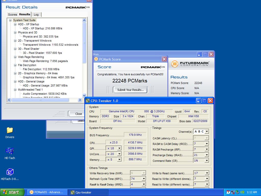The height and width of the screenshot is (196, 261).
Task: Open Read to Write (different ranks) dropdown
Action: (x=207, y=184)
